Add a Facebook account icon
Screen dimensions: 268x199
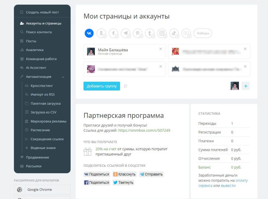pos(114,33)
